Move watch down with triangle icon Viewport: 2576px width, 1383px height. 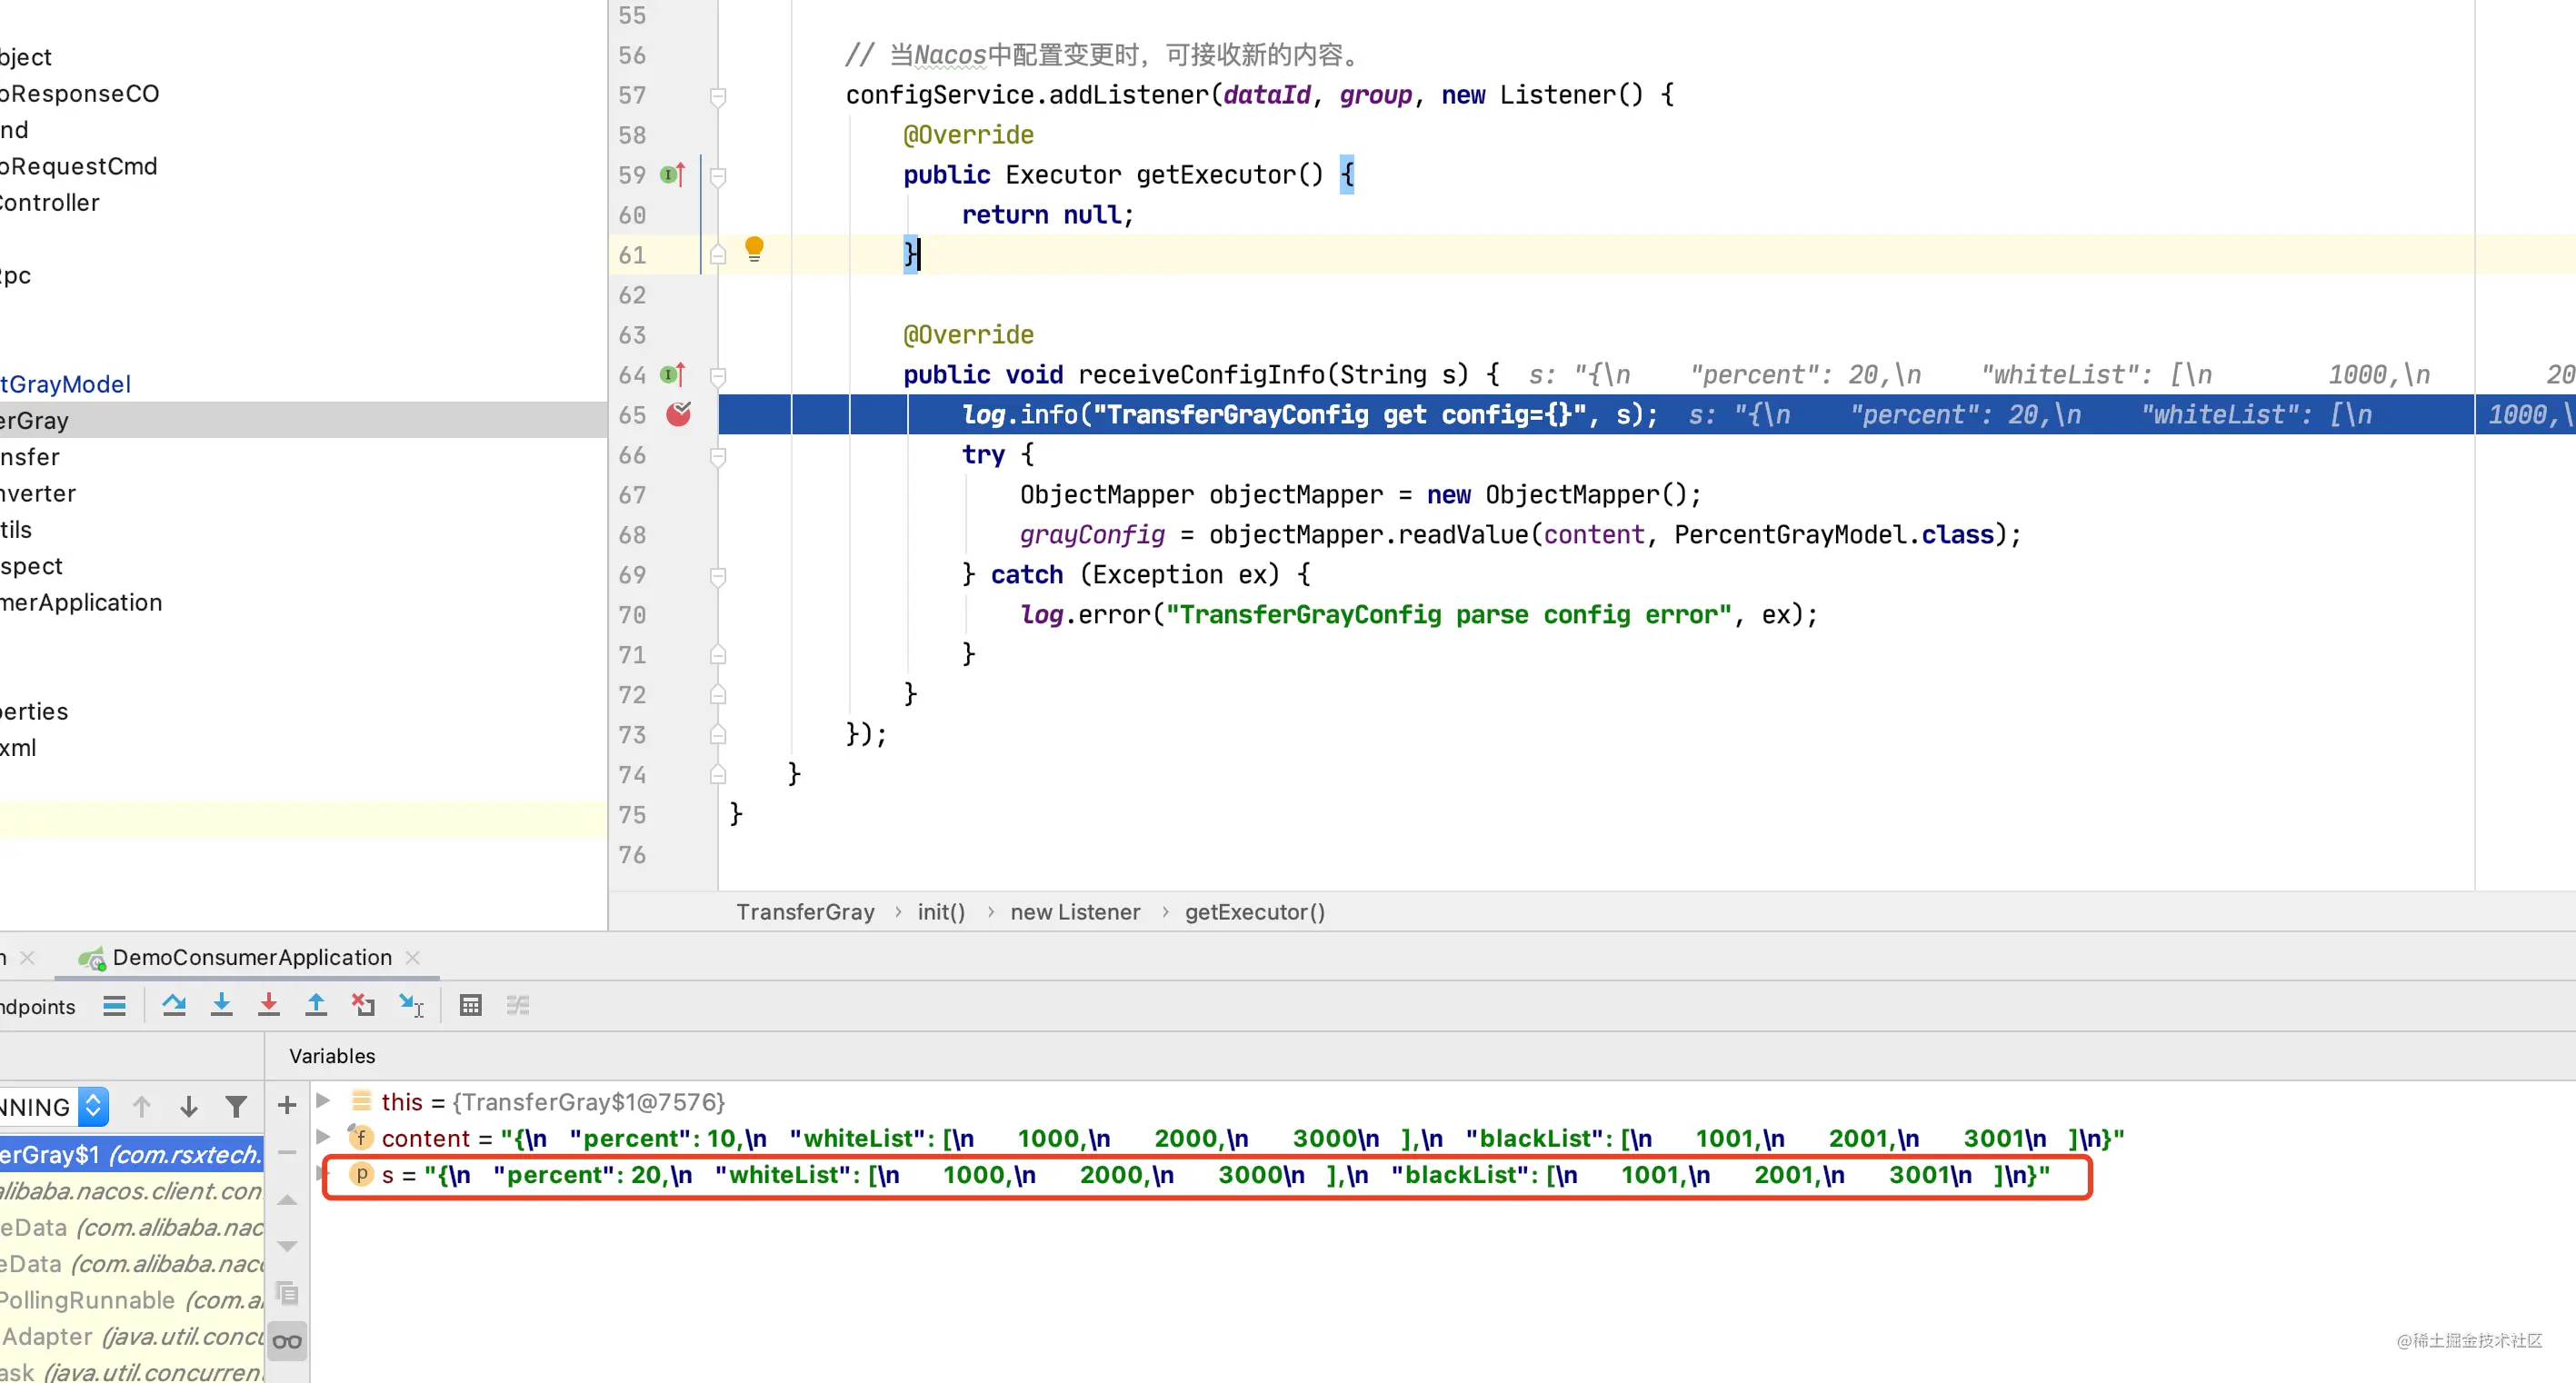287,1246
